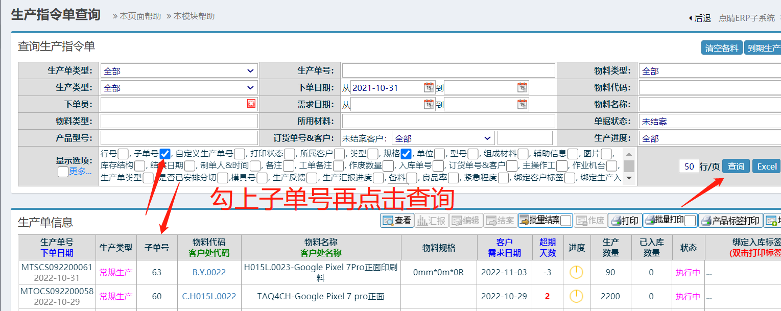Click the 产品标签打印 label print button

[x=730, y=221]
